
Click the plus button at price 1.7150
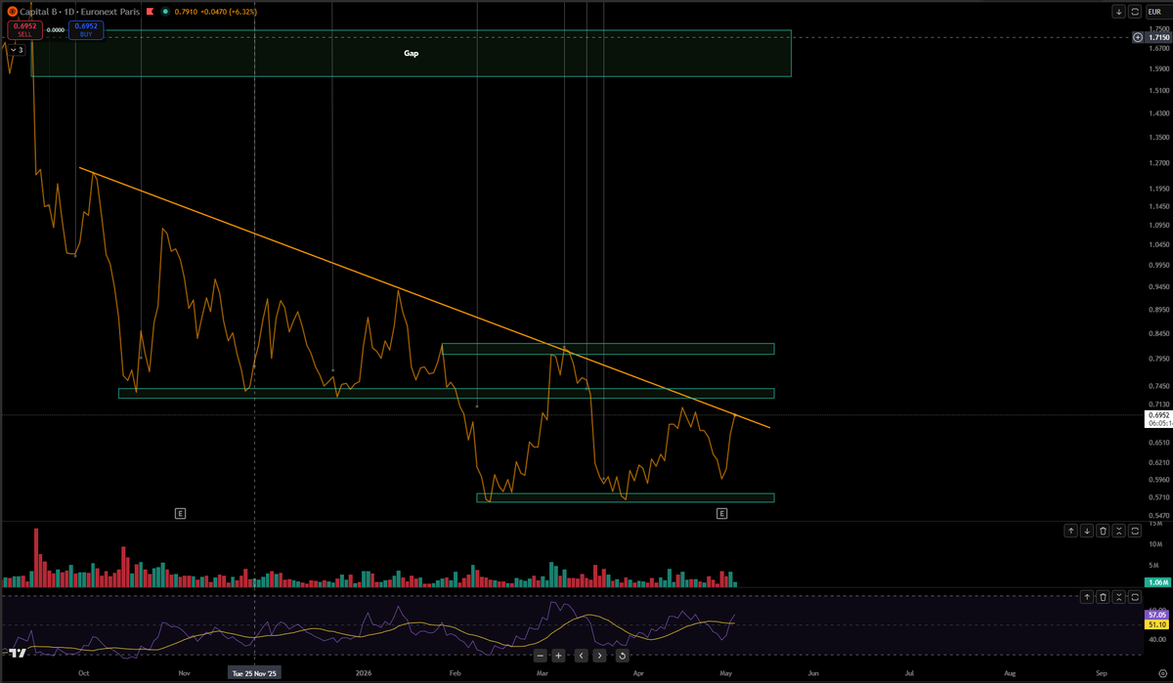pos(1137,37)
